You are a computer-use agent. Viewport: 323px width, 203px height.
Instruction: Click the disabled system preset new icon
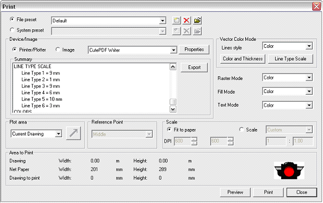tap(176, 31)
